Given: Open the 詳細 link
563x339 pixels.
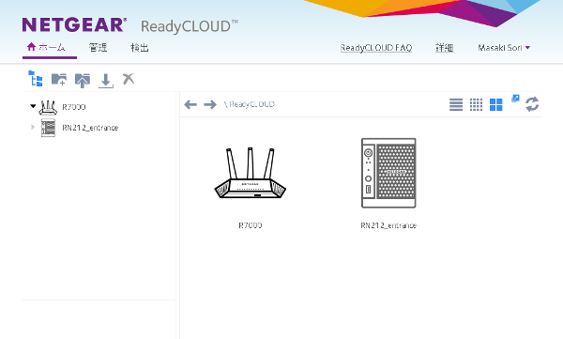Looking at the screenshot, I should [444, 48].
